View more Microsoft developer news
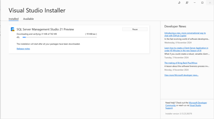The height and width of the screenshot is (119, 214). tap(181, 75)
